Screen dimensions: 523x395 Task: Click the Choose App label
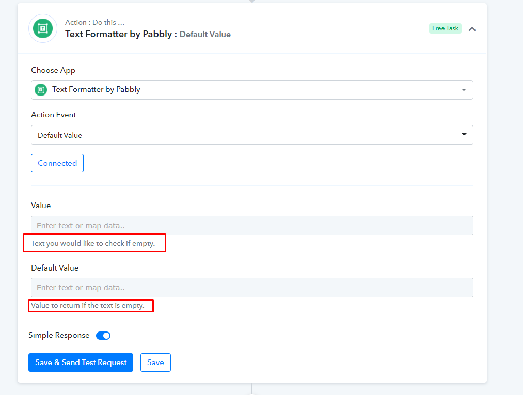tap(53, 70)
